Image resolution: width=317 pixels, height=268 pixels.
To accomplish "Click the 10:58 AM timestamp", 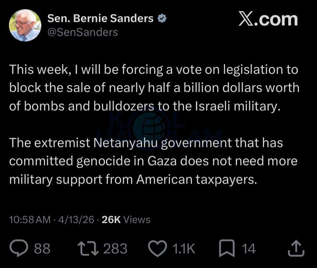I will click(x=30, y=220).
